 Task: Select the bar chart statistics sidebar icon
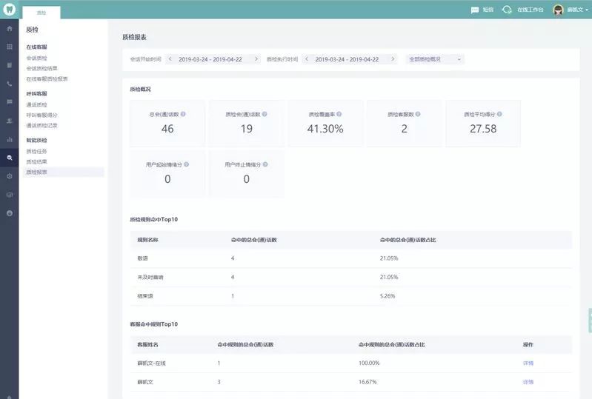(x=9, y=139)
